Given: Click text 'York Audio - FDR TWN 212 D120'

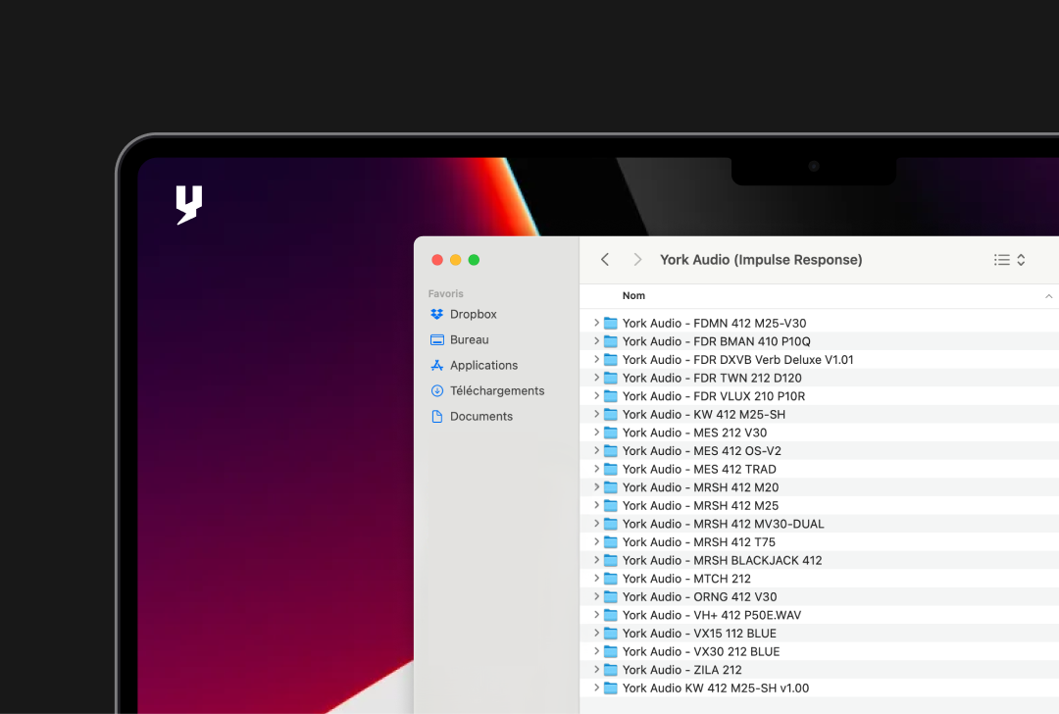Looking at the screenshot, I should tap(712, 378).
